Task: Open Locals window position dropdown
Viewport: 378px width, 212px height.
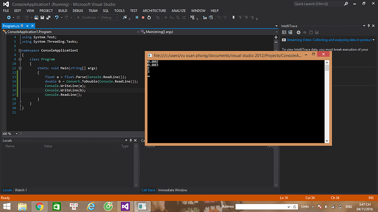Action: [x=126, y=140]
